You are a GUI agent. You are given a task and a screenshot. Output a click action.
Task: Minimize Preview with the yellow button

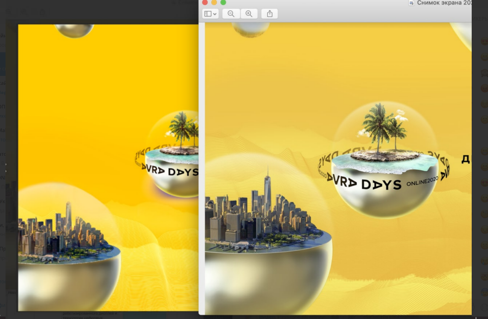[214, 2]
